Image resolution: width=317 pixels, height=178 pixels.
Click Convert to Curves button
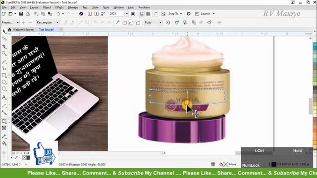click(209, 22)
